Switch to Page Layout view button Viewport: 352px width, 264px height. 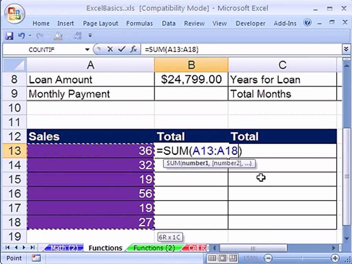tap(223, 258)
